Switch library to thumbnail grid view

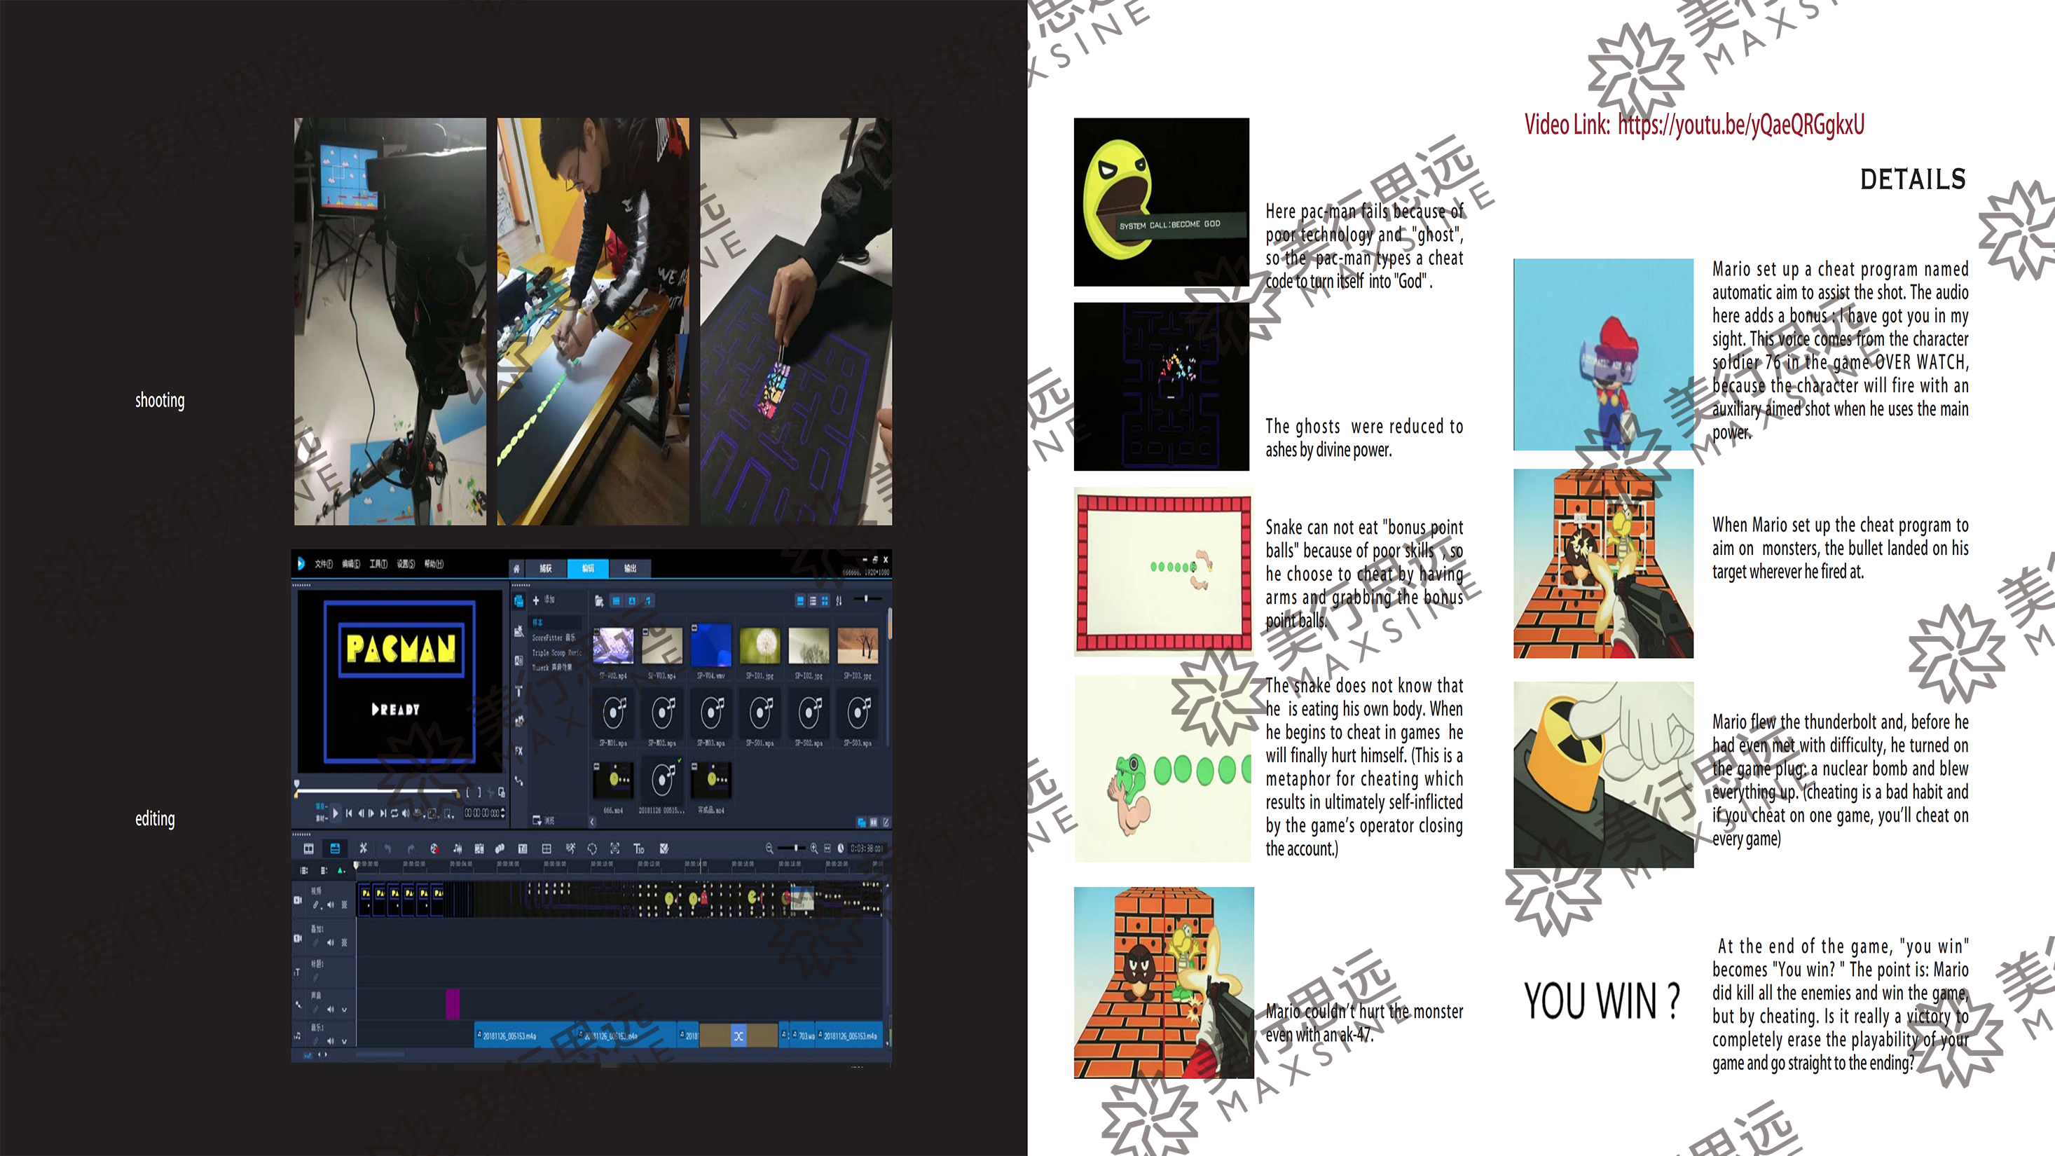(825, 600)
